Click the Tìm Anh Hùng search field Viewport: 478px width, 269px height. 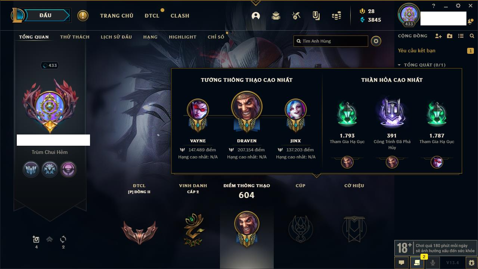tap(331, 41)
